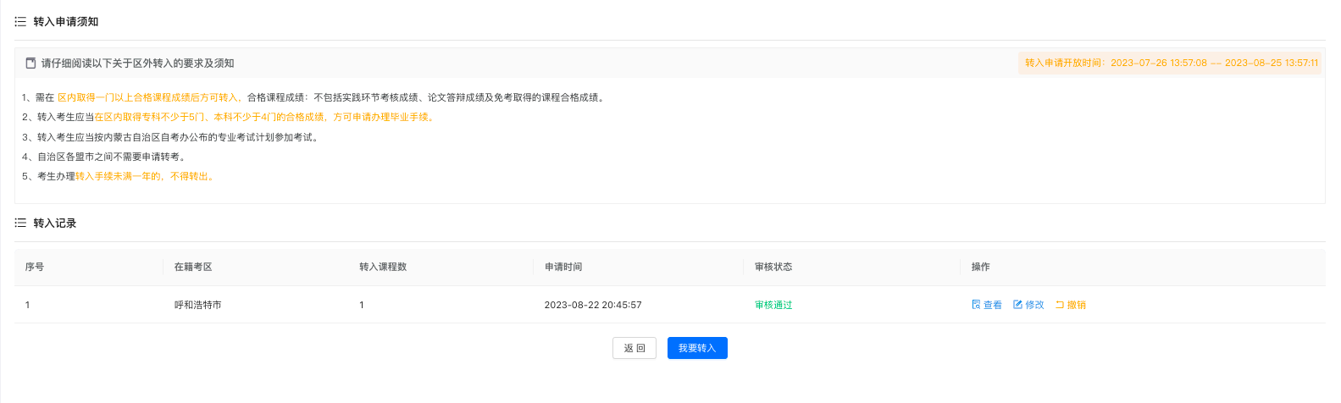Click the 在籍考区 column header
Viewport: 1341px width, 403px height.
click(x=193, y=267)
